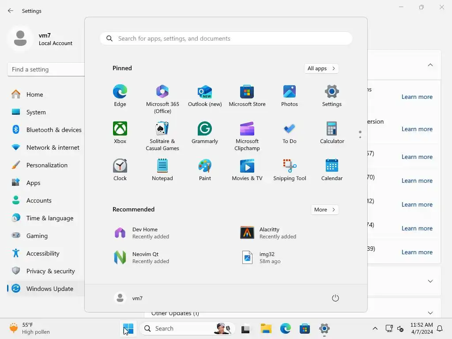Click the Windows Start button on taskbar
The height and width of the screenshot is (339, 452).
128,328
